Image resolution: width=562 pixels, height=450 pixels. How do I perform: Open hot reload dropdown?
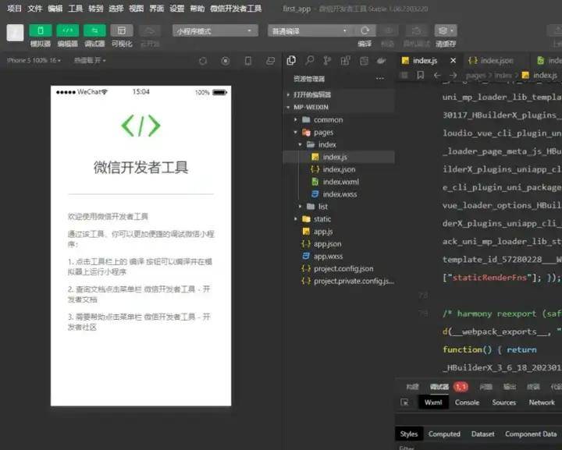pyautogui.click(x=90, y=61)
